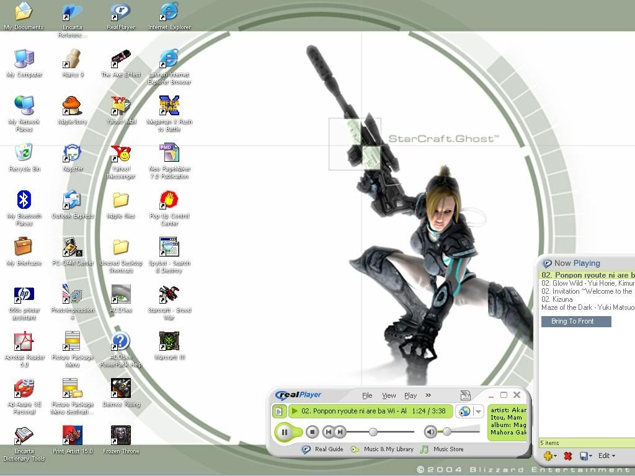Select Megaman X Rush to Battle icon

coord(169,114)
